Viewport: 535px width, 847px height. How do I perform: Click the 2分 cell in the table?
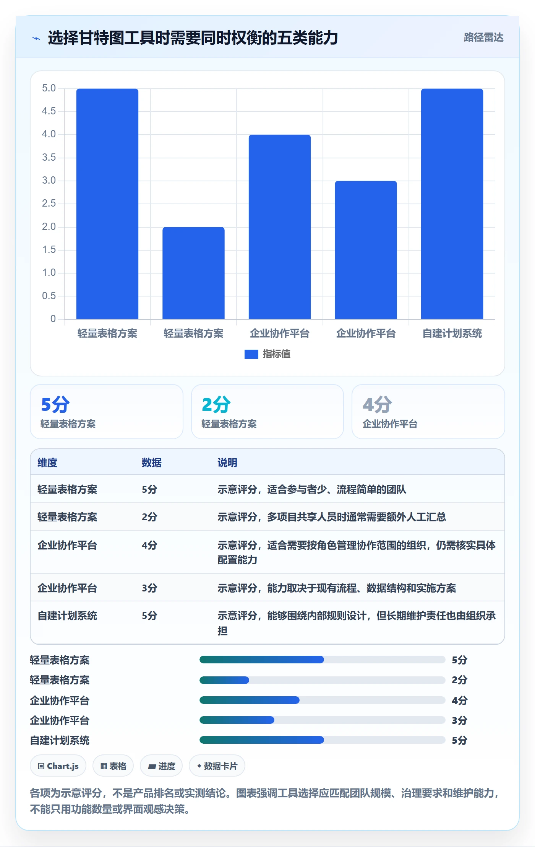(x=149, y=517)
